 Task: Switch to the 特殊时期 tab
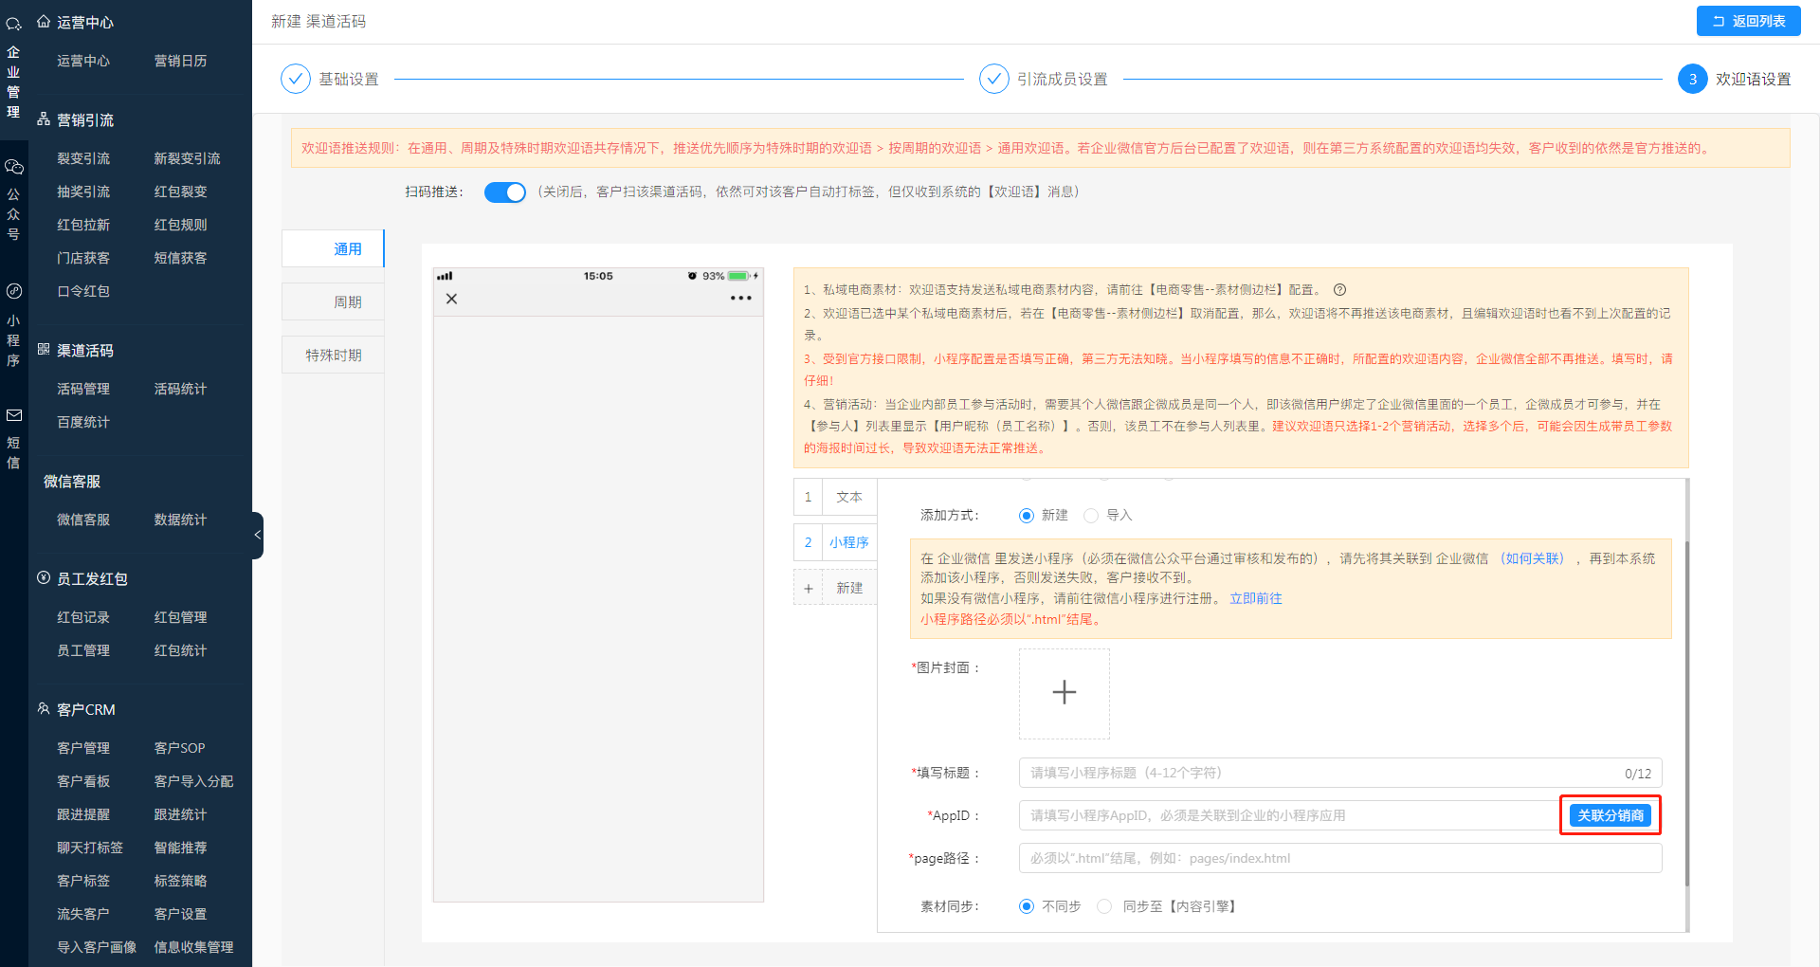pos(333,355)
